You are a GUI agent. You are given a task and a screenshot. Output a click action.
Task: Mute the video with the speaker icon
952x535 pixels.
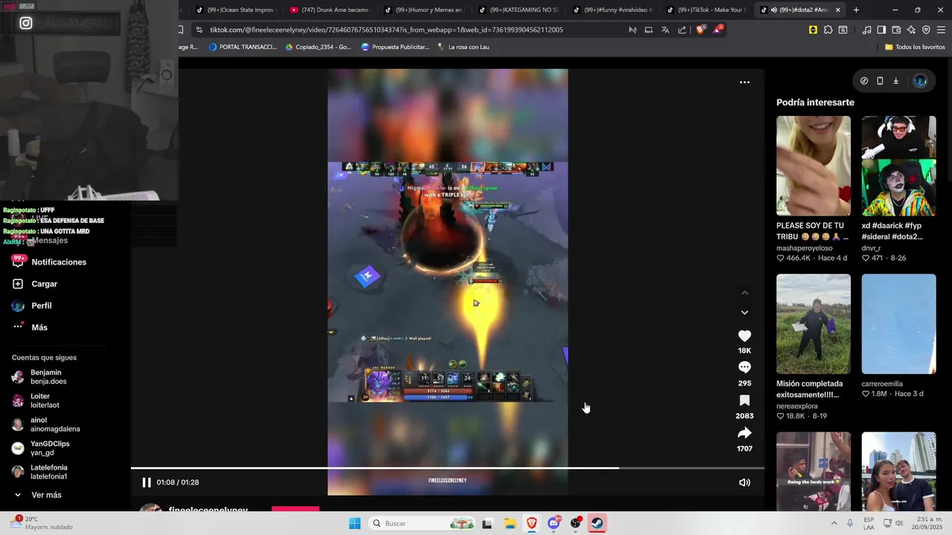pyautogui.click(x=744, y=482)
